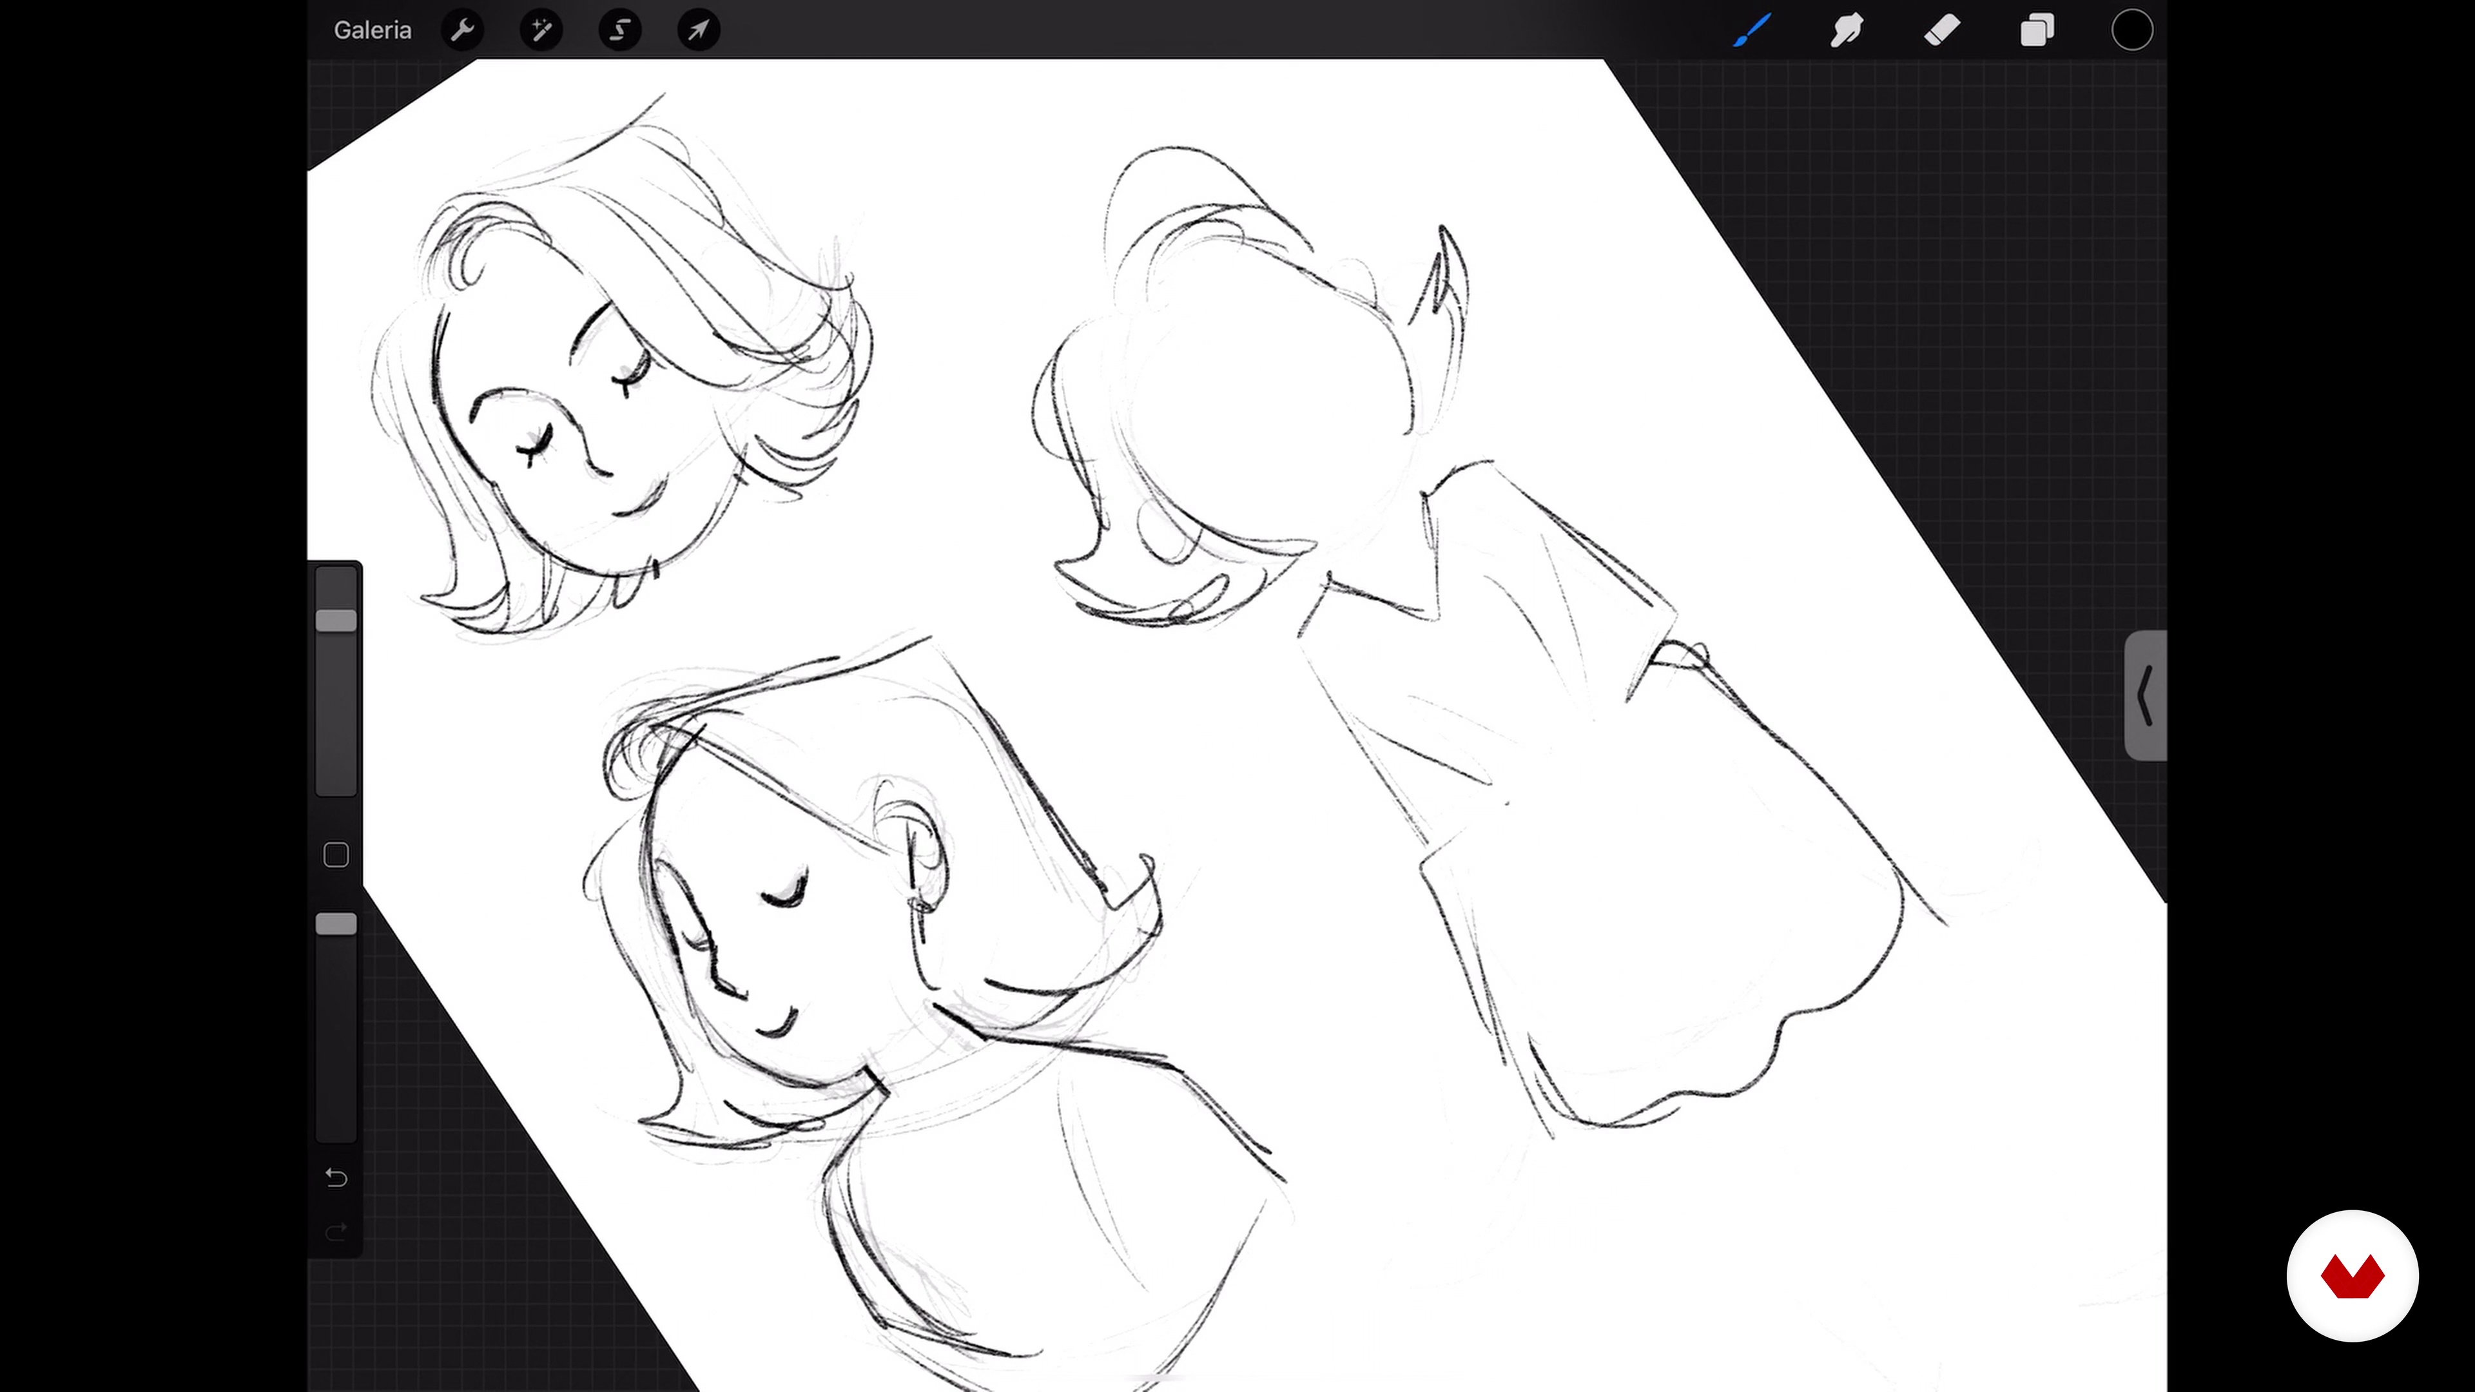The height and width of the screenshot is (1392, 2475).
Task: Activate the Transform arrow tool
Action: (x=699, y=30)
